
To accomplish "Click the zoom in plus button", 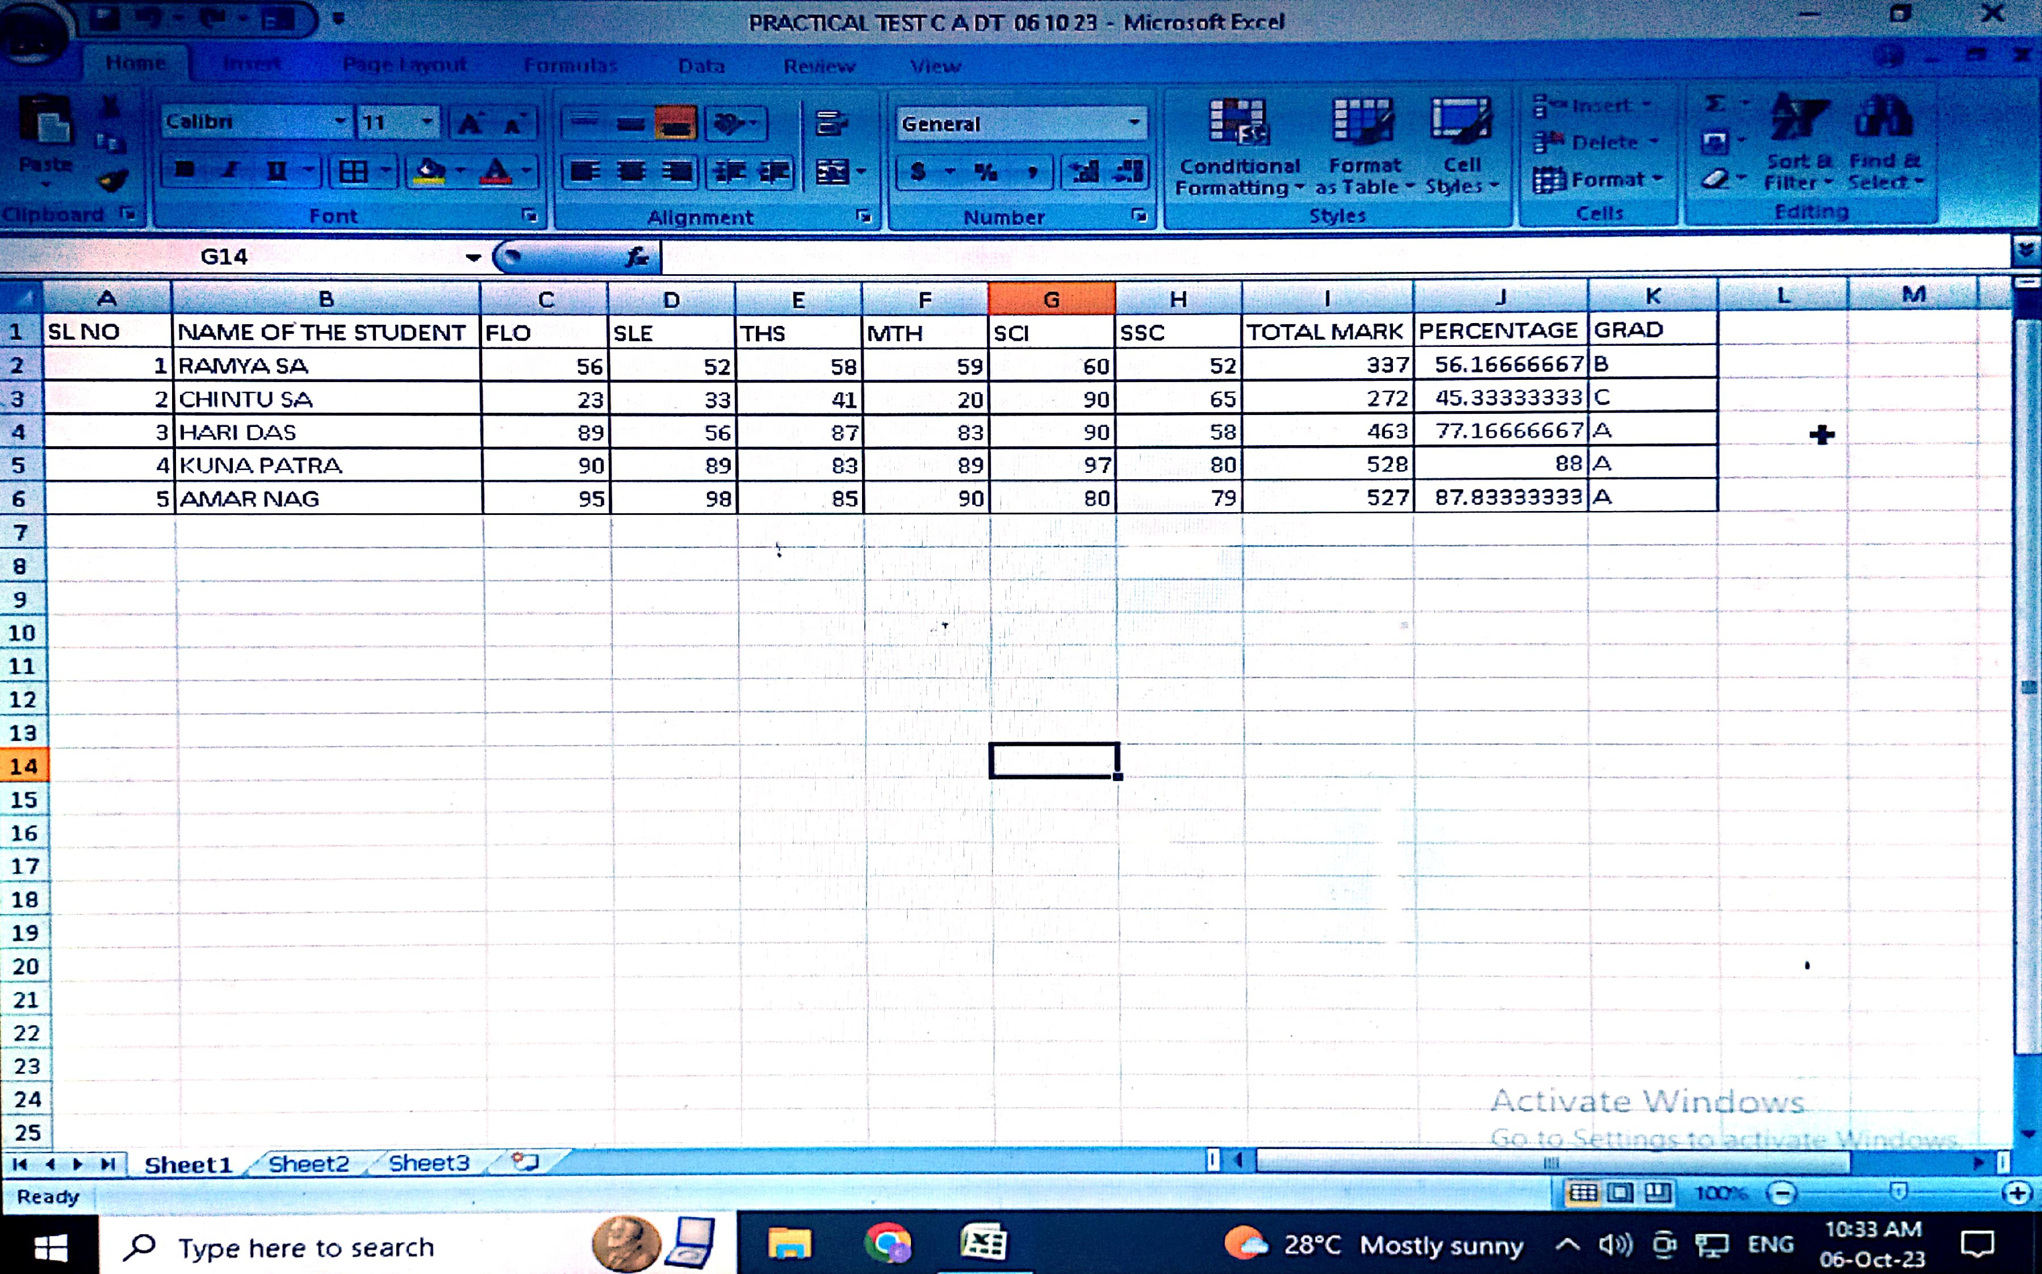I will (x=2016, y=1192).
